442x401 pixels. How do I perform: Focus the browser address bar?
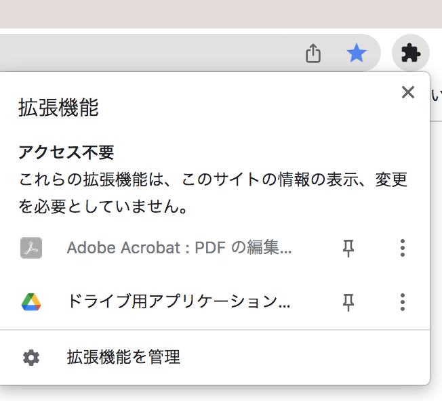136,53
